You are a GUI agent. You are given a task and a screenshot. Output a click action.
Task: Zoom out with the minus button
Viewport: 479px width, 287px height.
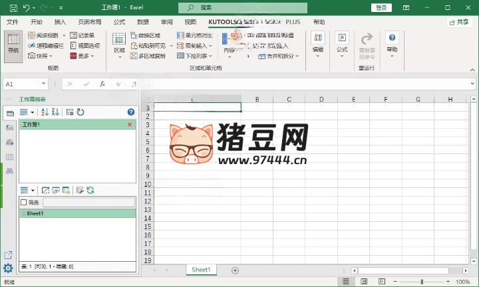(395, 282)
